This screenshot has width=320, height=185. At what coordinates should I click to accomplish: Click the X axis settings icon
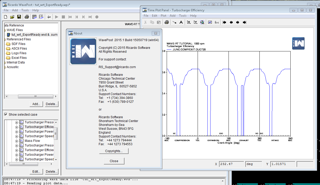click(189, 22)
